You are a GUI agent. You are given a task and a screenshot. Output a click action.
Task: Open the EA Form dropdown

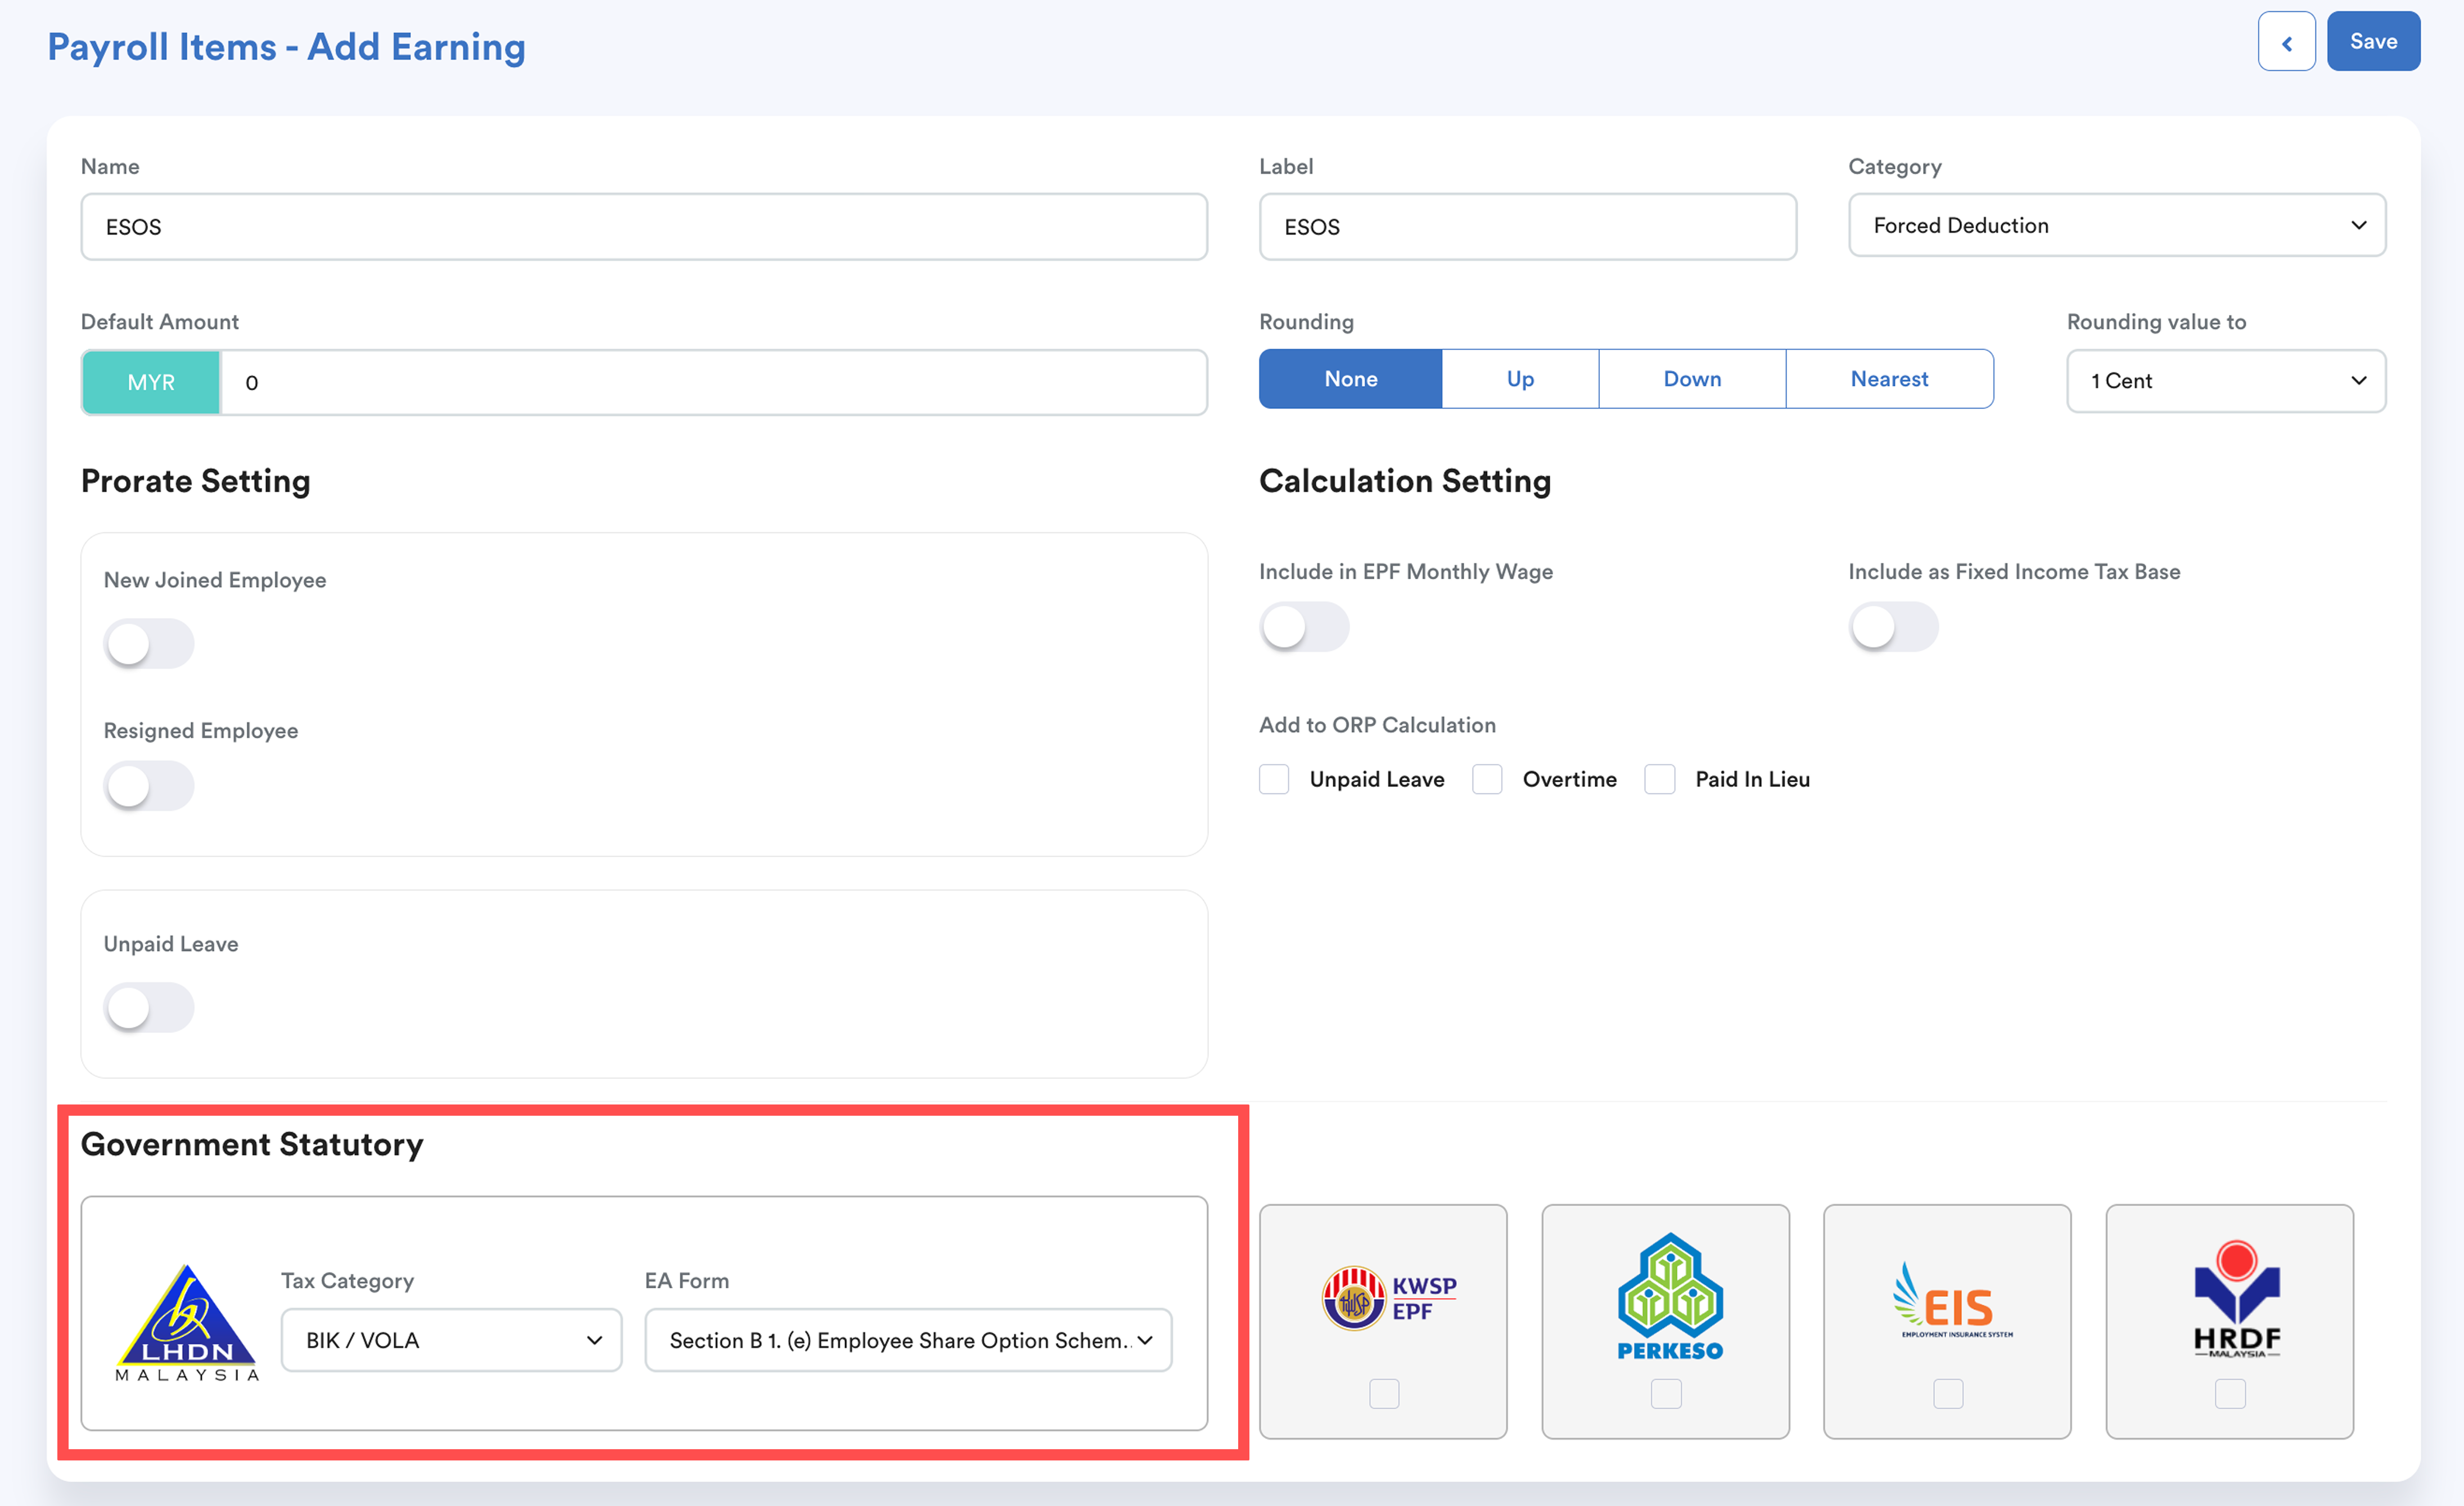pyautogui.click(x=908, y=1340)
